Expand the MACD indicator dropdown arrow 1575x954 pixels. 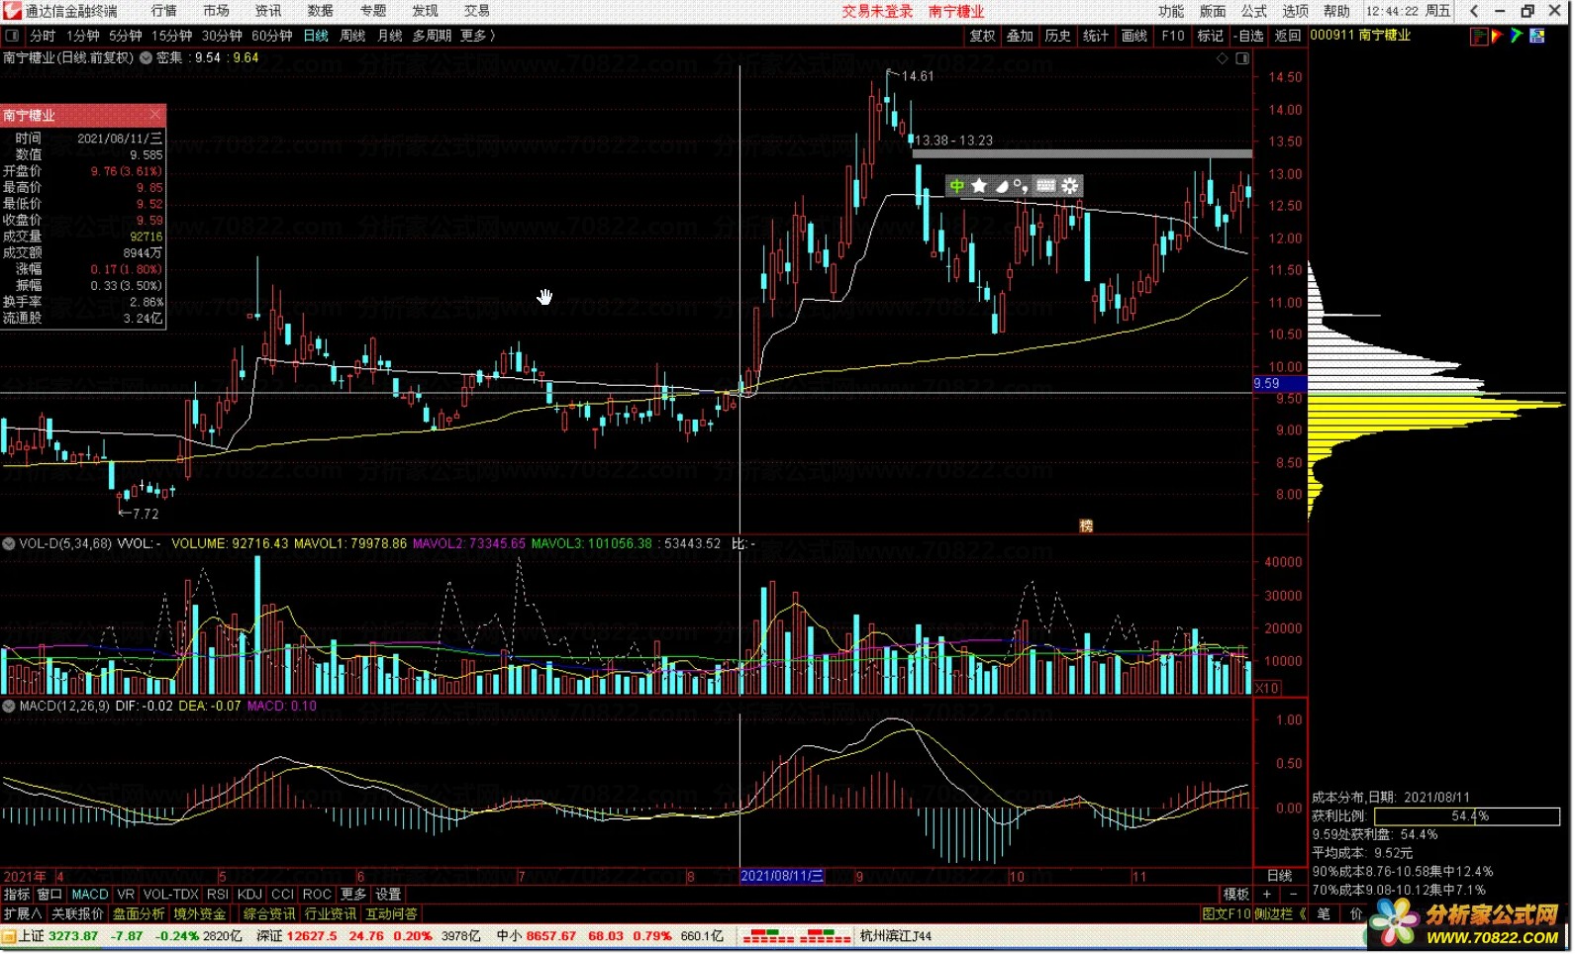(9, 706)
